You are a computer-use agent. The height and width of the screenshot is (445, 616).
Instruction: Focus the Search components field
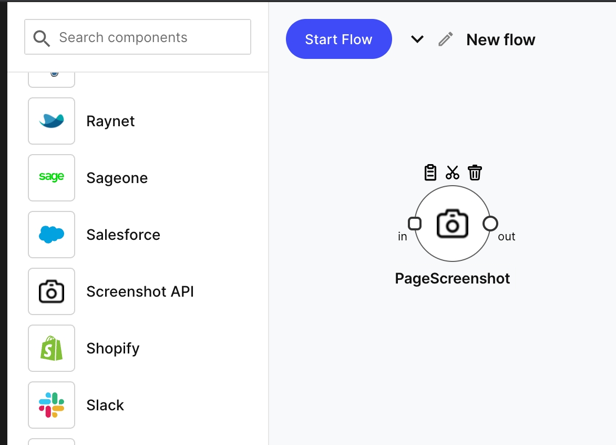click(x=138, y=37)
